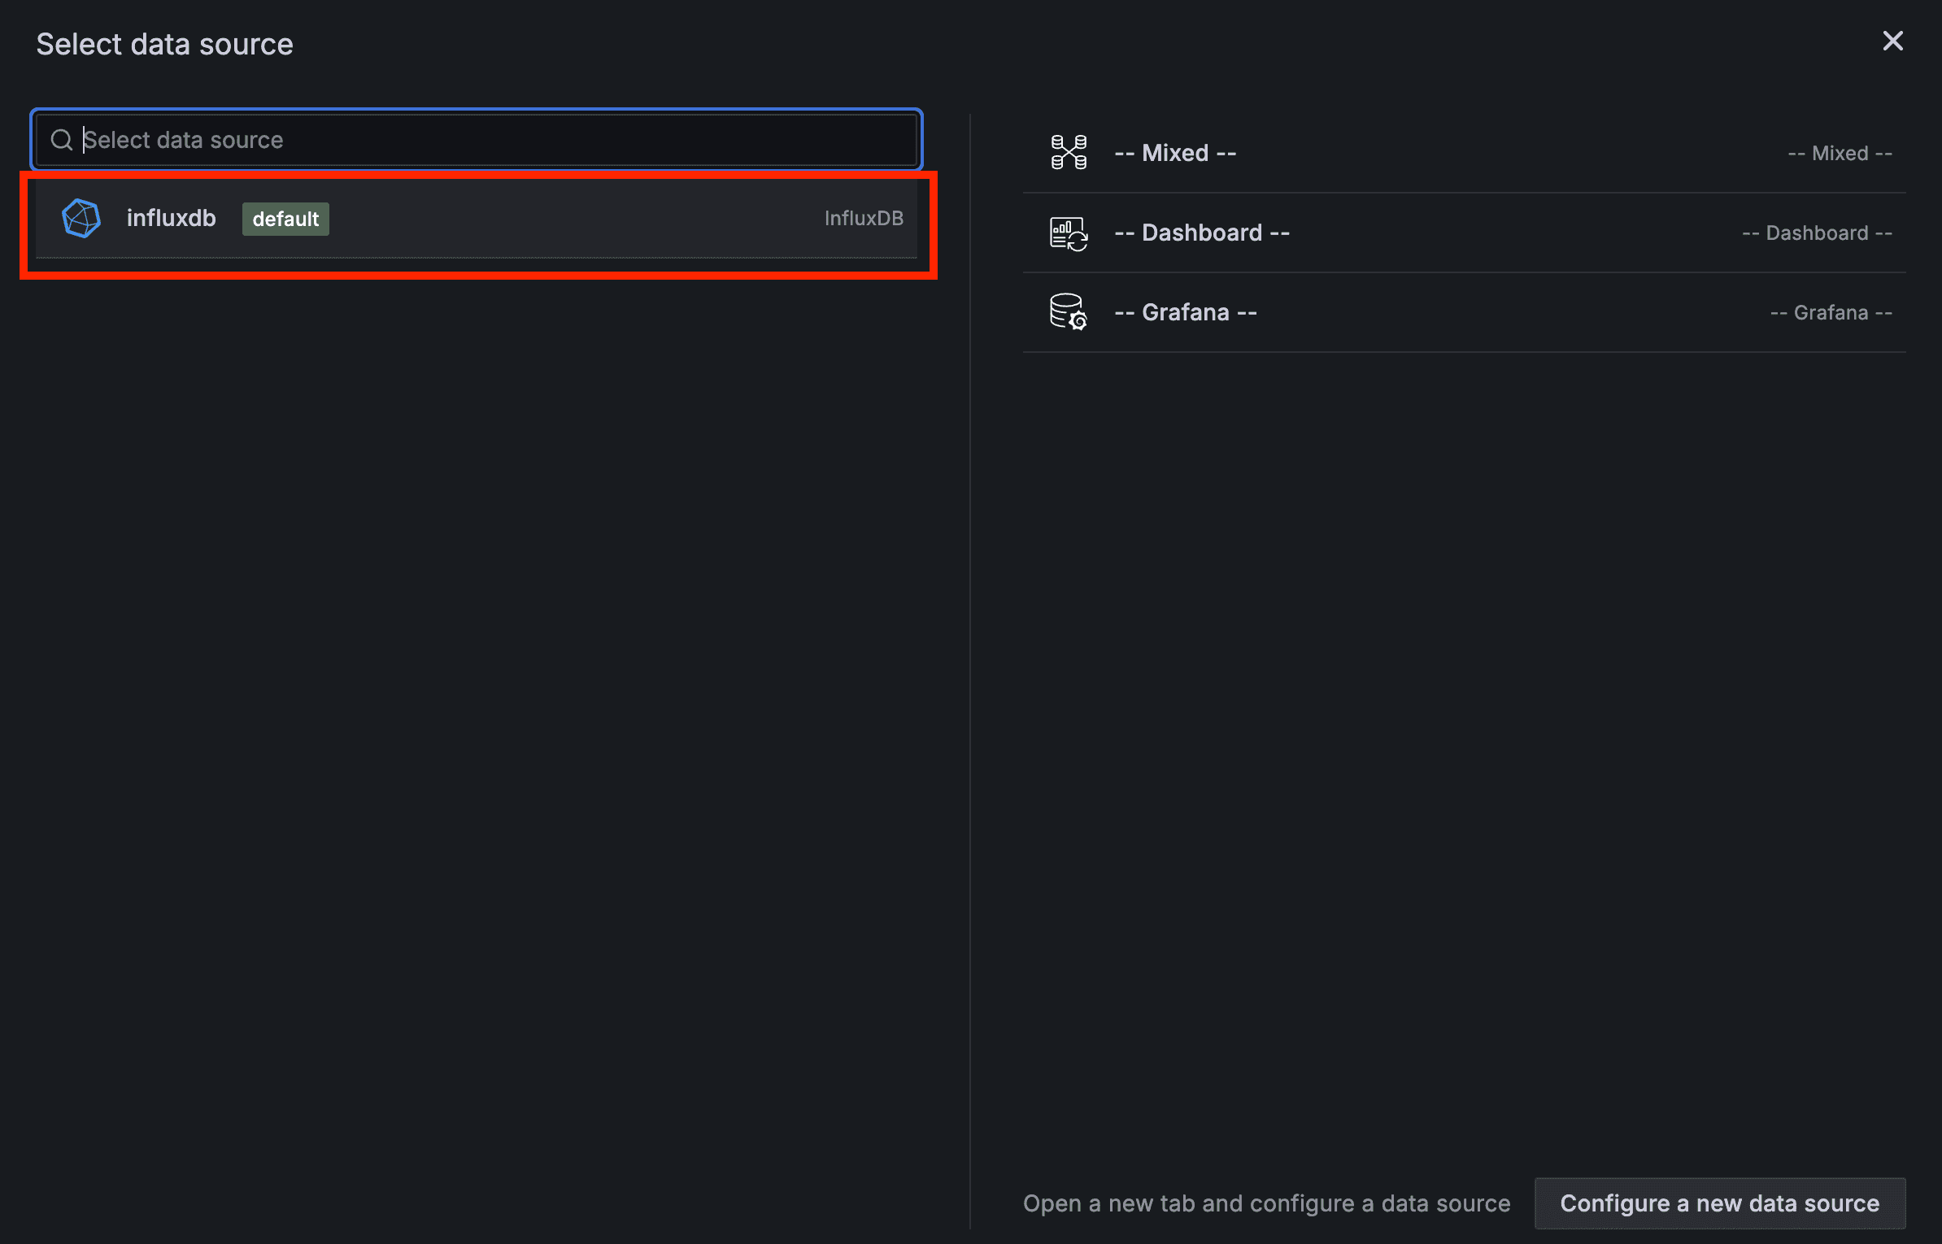The height and width of the screenshot is (1244, 1942).
Task: Click Configure a new data source button
Action: click(x=1720, y=1203)
